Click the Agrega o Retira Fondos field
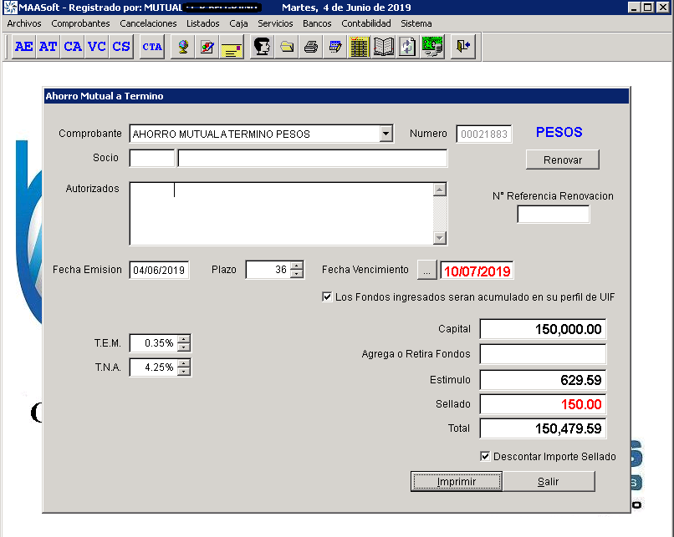Image resolution: width=674 pixels, height=537 pixels. pyautogui.click(x=543, y=354)
